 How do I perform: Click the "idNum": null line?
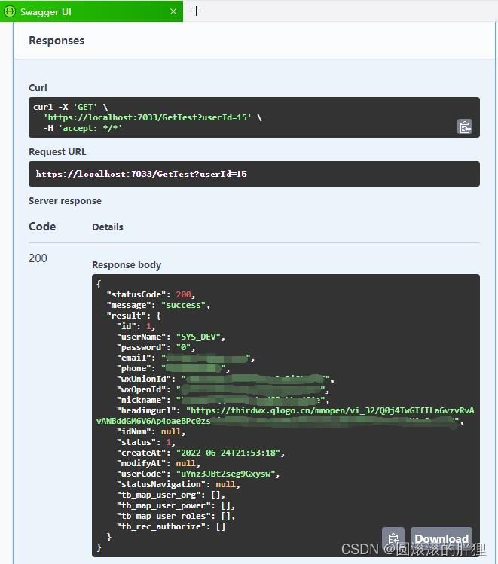[x=151, y=431]
